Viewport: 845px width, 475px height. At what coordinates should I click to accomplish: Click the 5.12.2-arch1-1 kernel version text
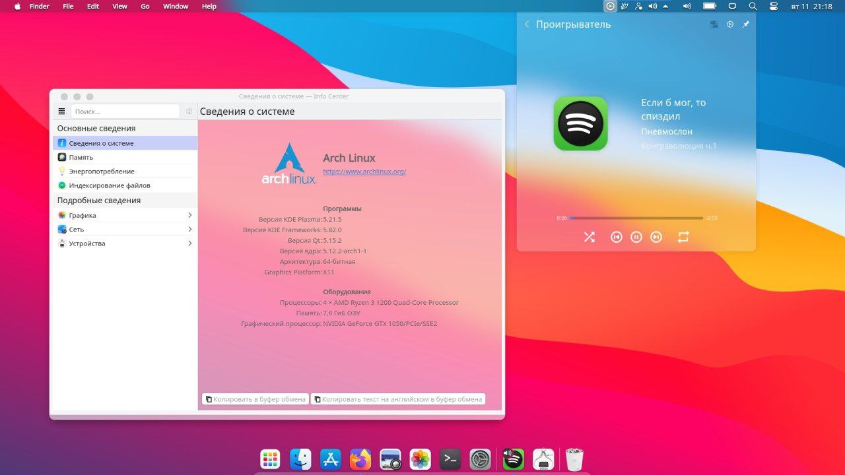(x=345, y=251)
